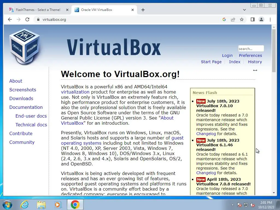The image size is (280, 210).
Task: Open Windows Media Player from taskbar
Action: [x=58, y=205]
